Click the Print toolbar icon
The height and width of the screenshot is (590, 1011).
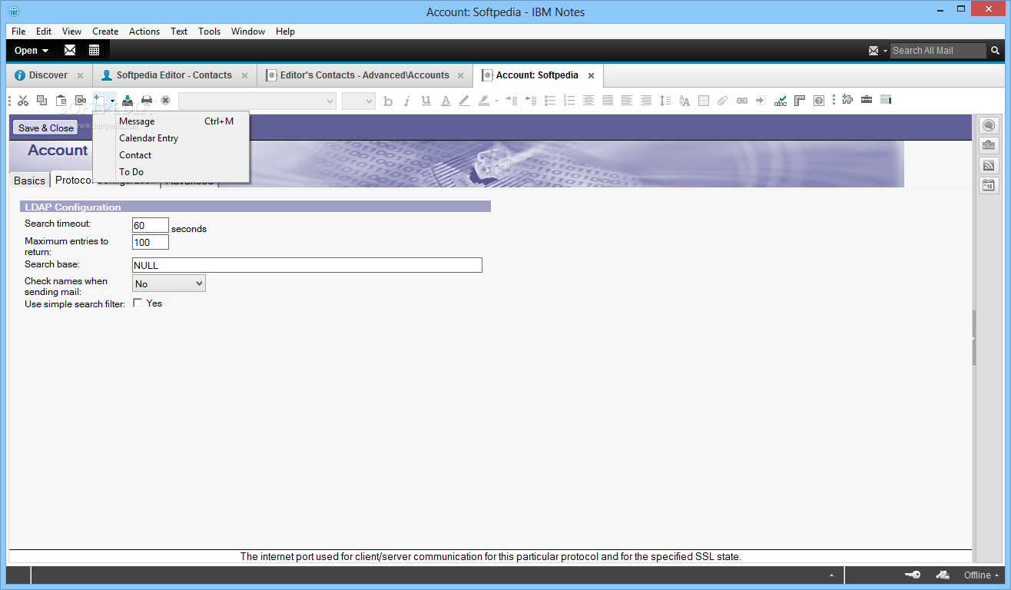pyautogui.click(x=147, y=101)
